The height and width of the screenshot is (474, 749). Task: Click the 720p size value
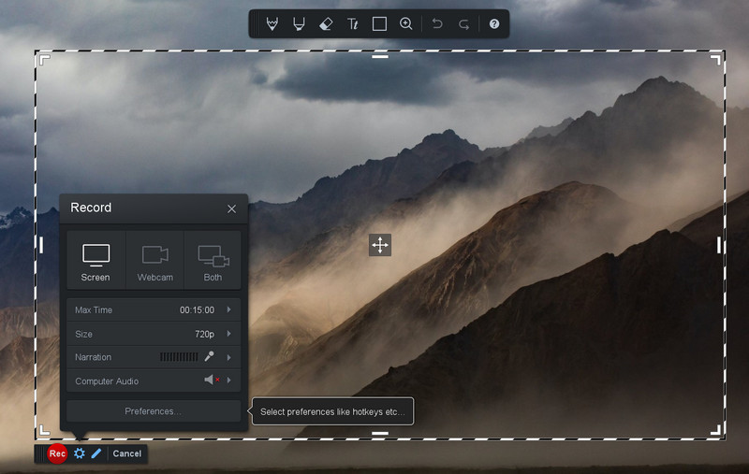coord(204,334)
